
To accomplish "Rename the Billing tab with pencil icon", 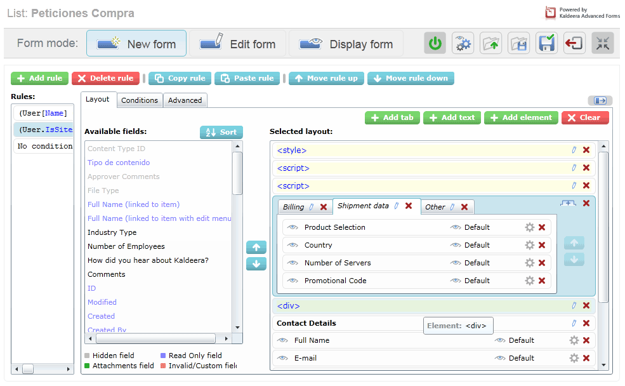I will [x=312, y=207].
